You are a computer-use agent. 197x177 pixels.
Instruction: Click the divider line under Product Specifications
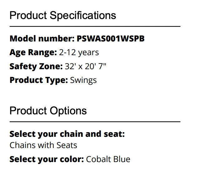click(x=95, y=26)
